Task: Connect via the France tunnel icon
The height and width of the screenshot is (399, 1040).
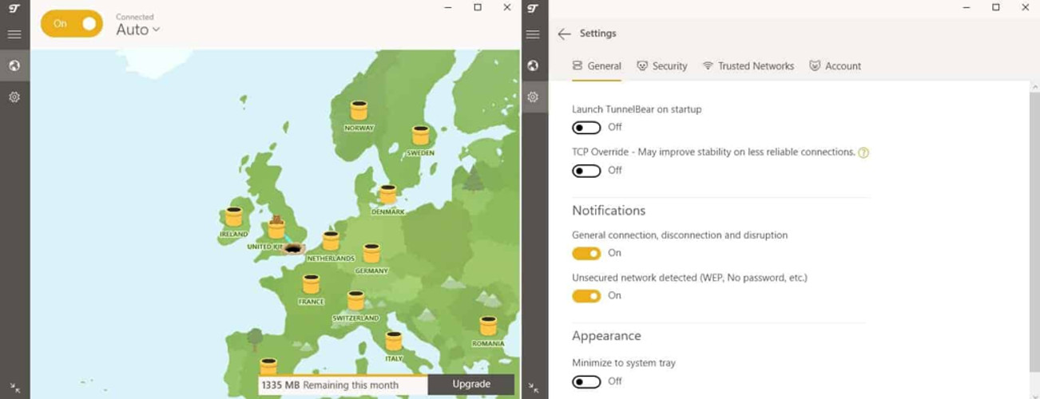Action: [x=311, y=284]
